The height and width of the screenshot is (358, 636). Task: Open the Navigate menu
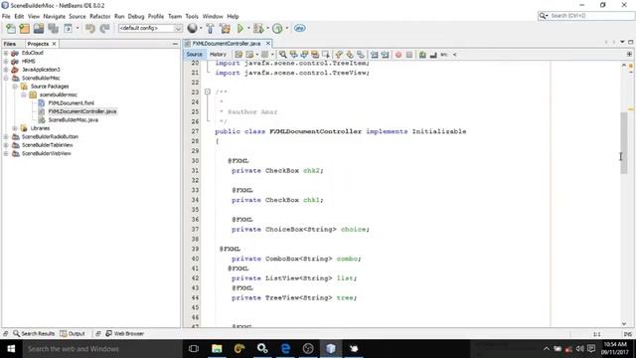[54, 16]
